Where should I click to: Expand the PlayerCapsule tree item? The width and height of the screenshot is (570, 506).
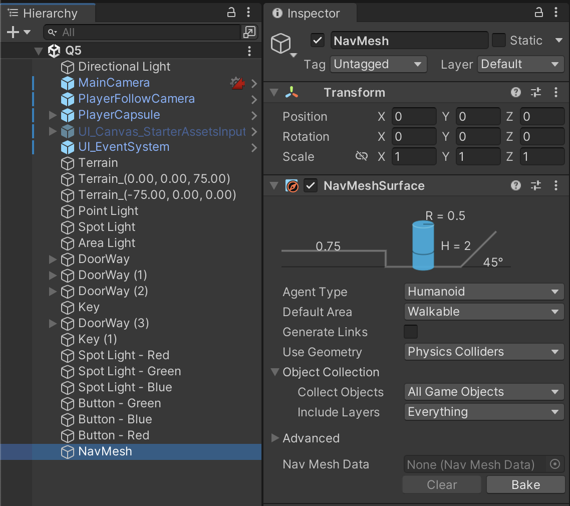pos(53,115)
